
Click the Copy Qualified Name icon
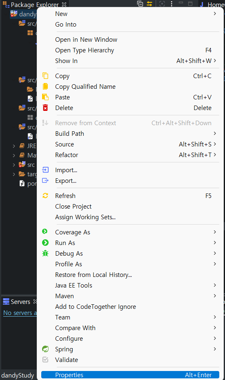click(45, 87)
